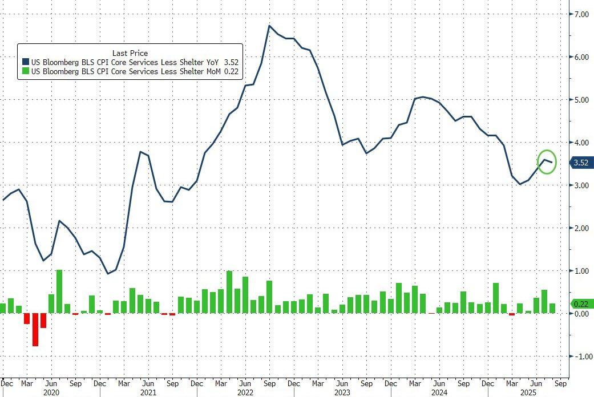This screenshot has height=397, width=594.
Task: Click the 6.00 label on the y-axis
Action: (581, 57)
